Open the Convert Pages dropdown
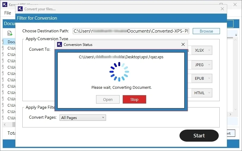Screen dimensions: 242x151 [x=82, y=117]
